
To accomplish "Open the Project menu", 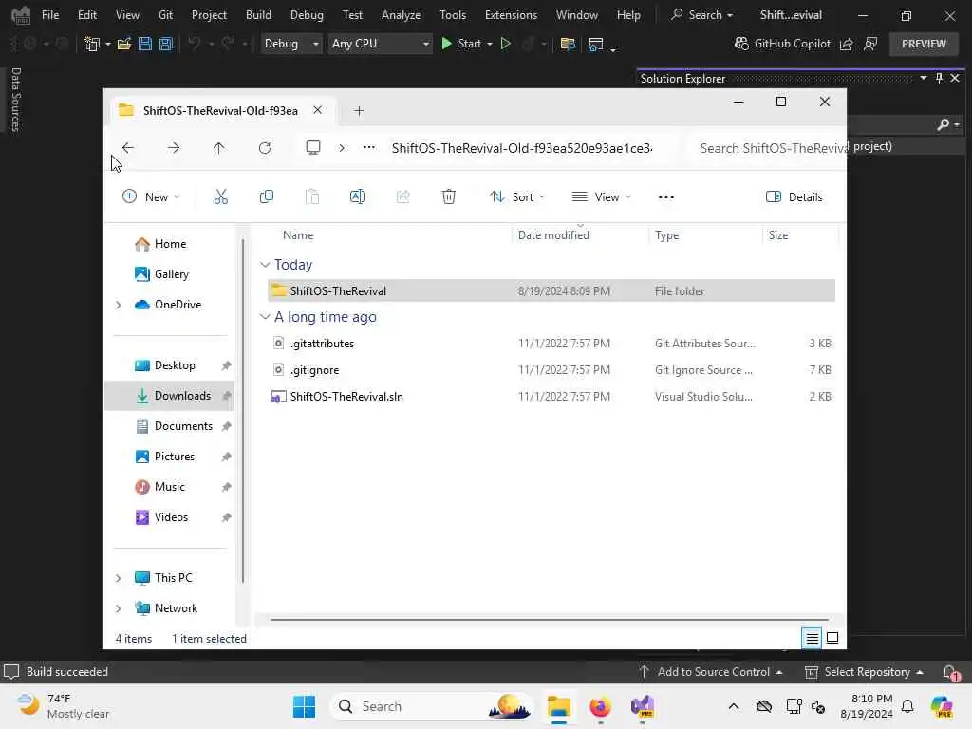I will (x=209, y=15).
